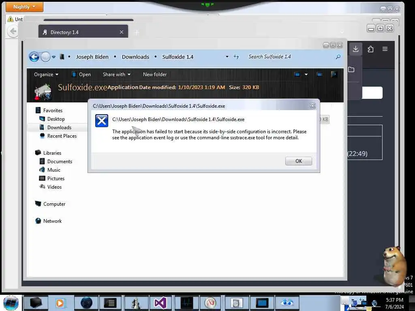This screenshot has width=415, height=311.
Task: Click OK in the side-by-side error dialog
Action: coord(298,161)
